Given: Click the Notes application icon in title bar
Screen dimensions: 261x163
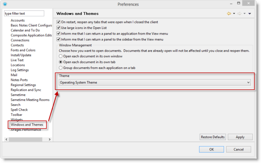Looking at the screenshot, I should [5, 4].
